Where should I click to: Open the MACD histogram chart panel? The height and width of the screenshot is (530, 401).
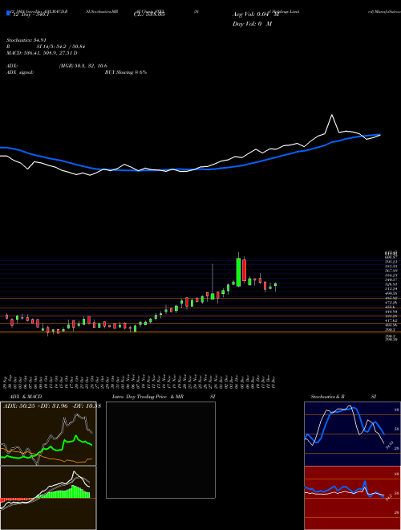point(48,498)
